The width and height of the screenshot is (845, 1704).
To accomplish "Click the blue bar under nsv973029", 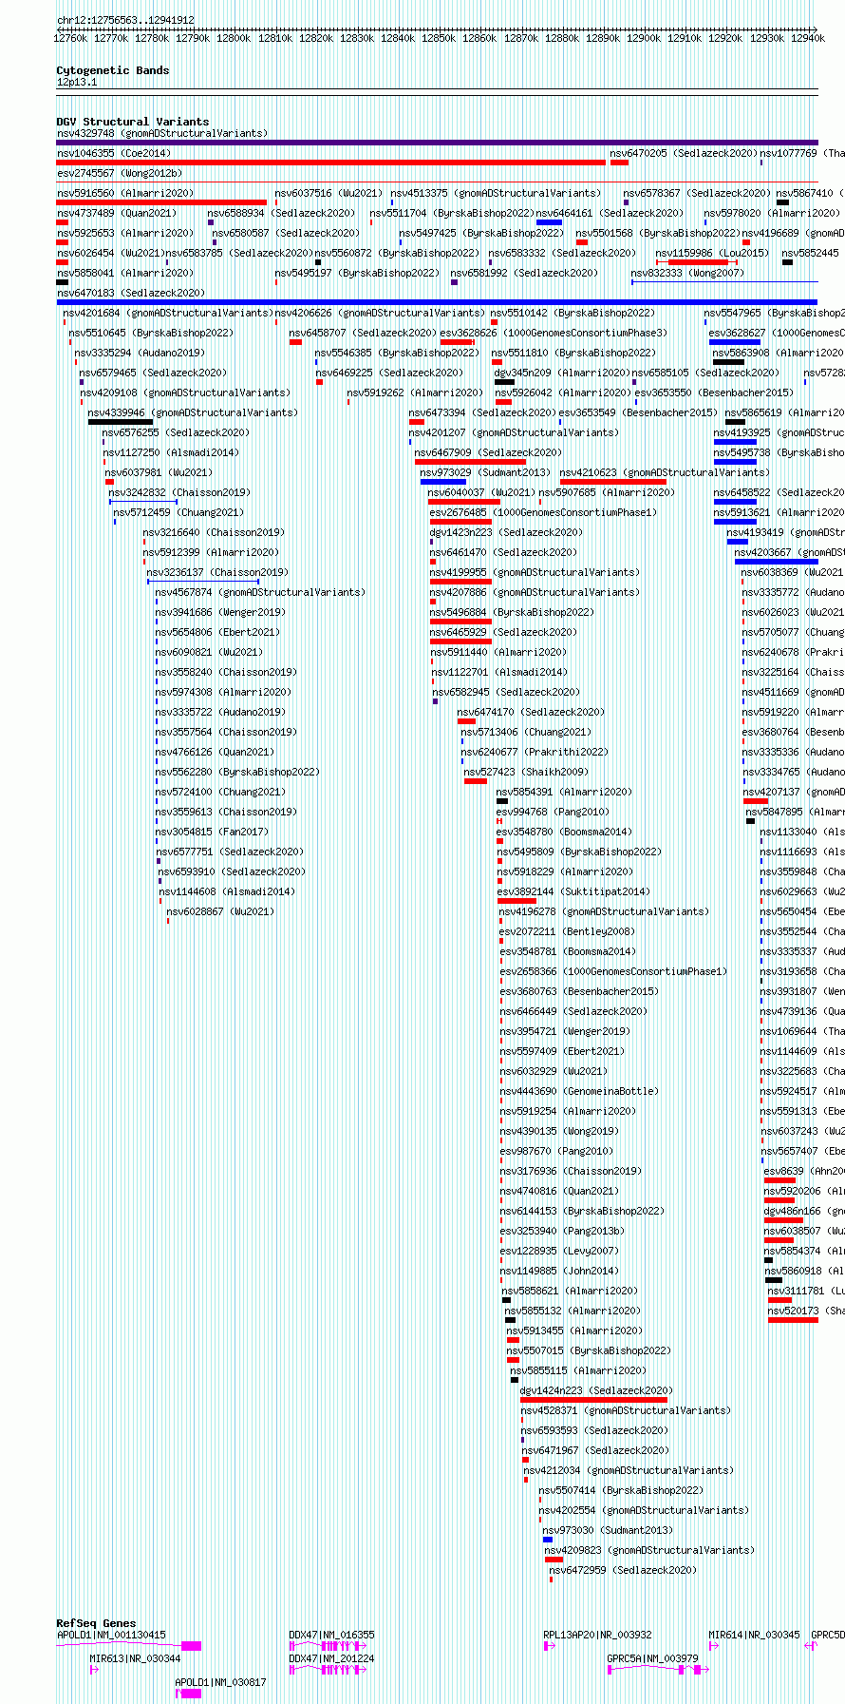I will (443, 482).
